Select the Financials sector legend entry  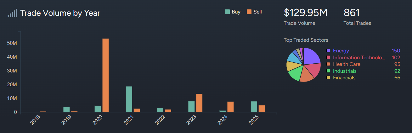(x=344, y=78)
